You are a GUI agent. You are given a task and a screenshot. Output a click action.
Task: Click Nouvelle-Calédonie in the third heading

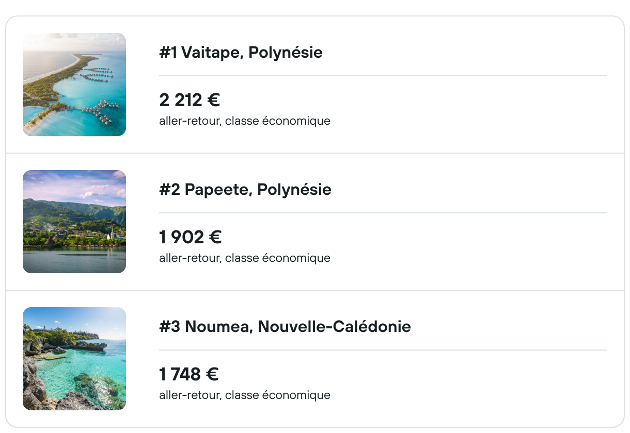click(334, 327)
